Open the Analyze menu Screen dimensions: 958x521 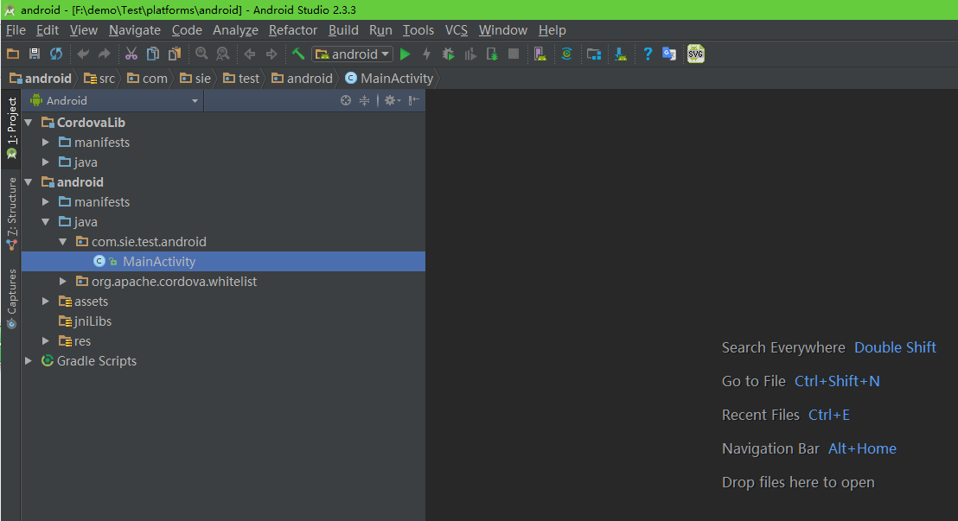[x=235, y=30]
